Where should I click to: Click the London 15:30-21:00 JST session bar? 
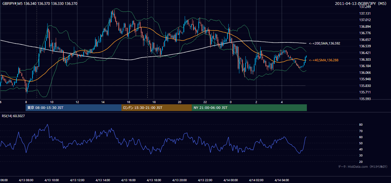pyautogui.click(x=157, y=108)
